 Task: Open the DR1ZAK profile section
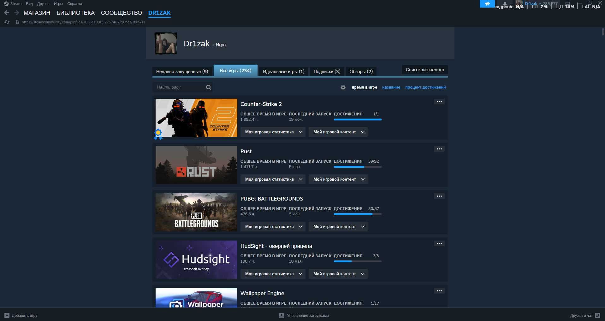coord(159,13)
